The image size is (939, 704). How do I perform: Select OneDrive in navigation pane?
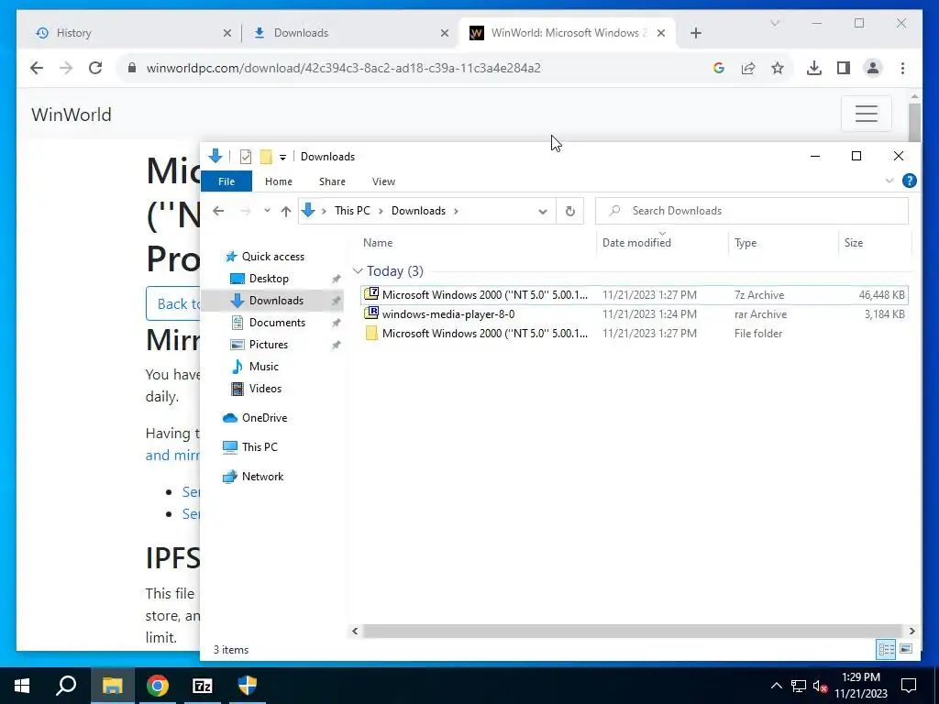coord(264,418)
